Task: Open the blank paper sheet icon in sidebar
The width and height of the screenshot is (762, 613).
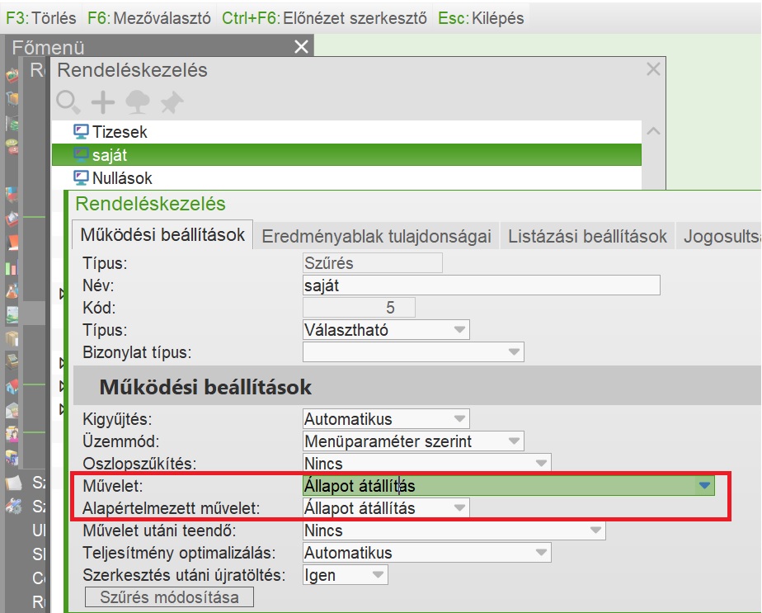Action: coord(13,483)
